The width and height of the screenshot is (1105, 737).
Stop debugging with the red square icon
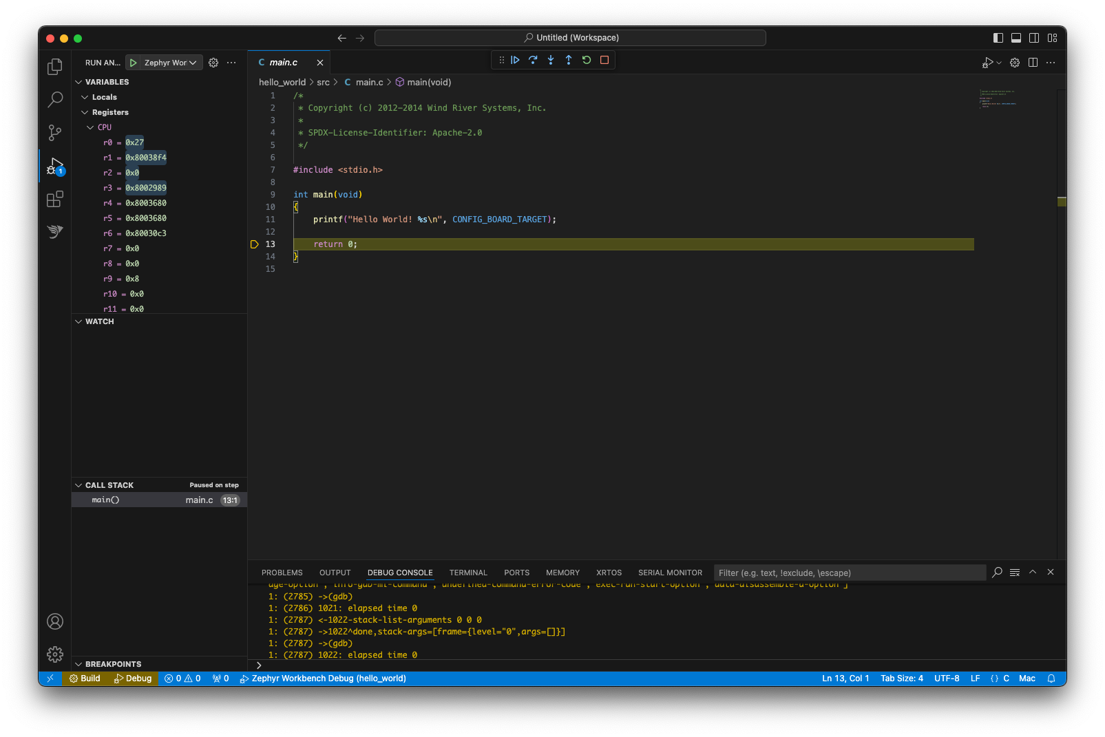point(604,60)
